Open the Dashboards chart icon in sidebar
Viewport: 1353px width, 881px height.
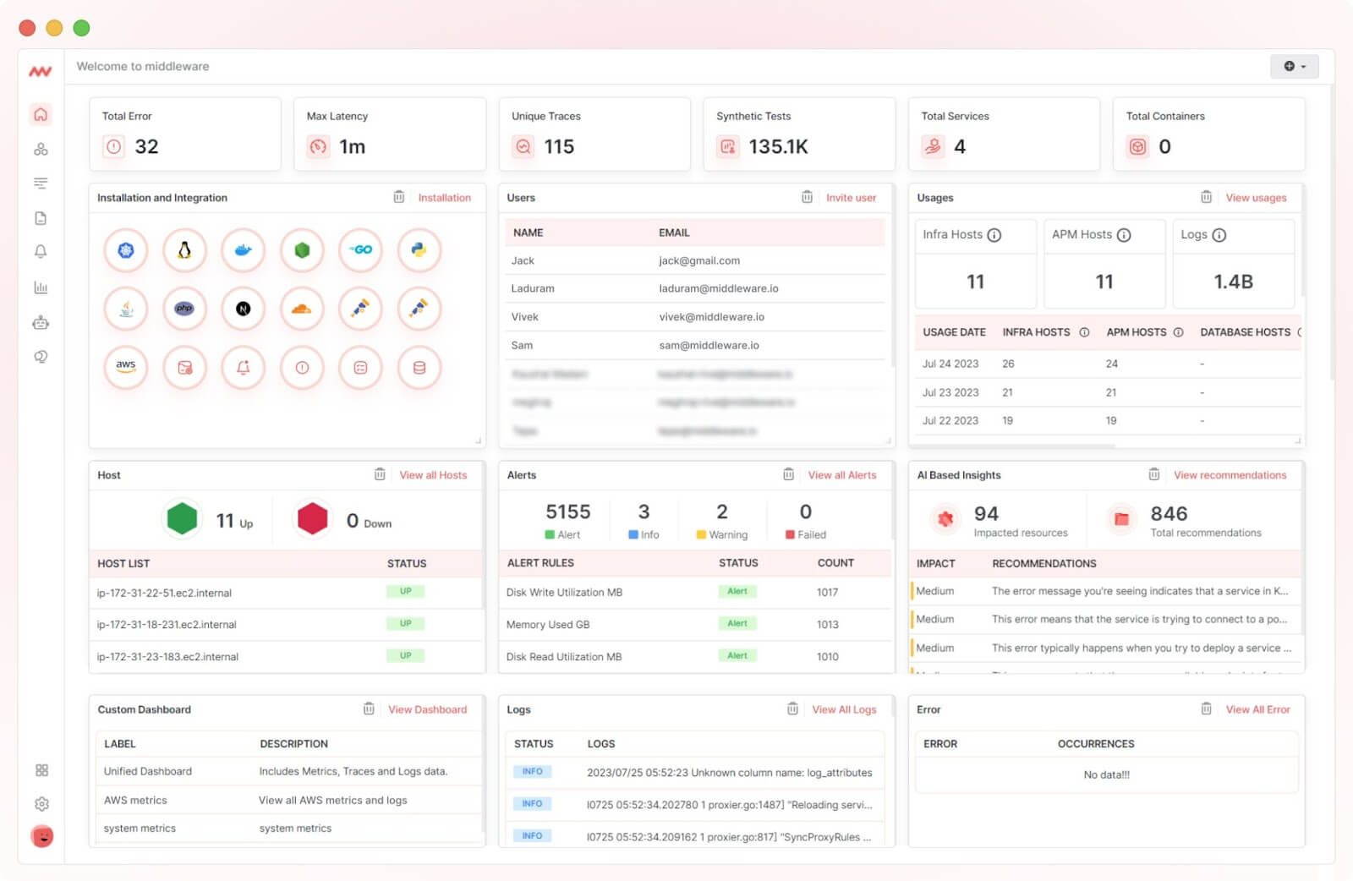[x=41, y=287]
